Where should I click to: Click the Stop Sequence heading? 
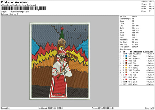tap(125, 49)
